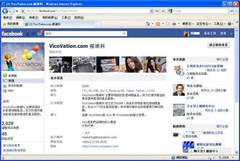
Task: Open the 工具(O) command bar dropdown
Action: pyautogui.click(x=219, y=24)
